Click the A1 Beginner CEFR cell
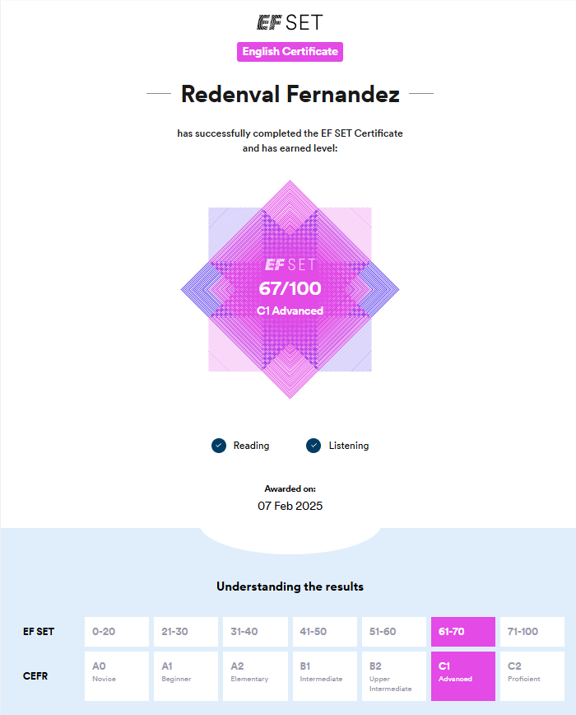The height and width of the screenshot is (715, 576). coord(185,675)
